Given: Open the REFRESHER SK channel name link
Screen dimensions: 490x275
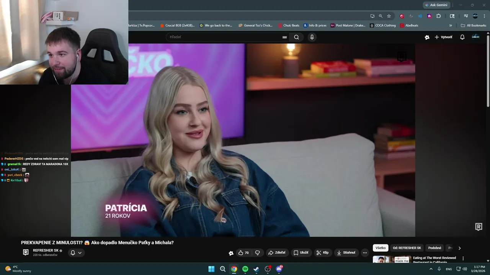Looking at the screenshot, I should (x=46, y=251).
